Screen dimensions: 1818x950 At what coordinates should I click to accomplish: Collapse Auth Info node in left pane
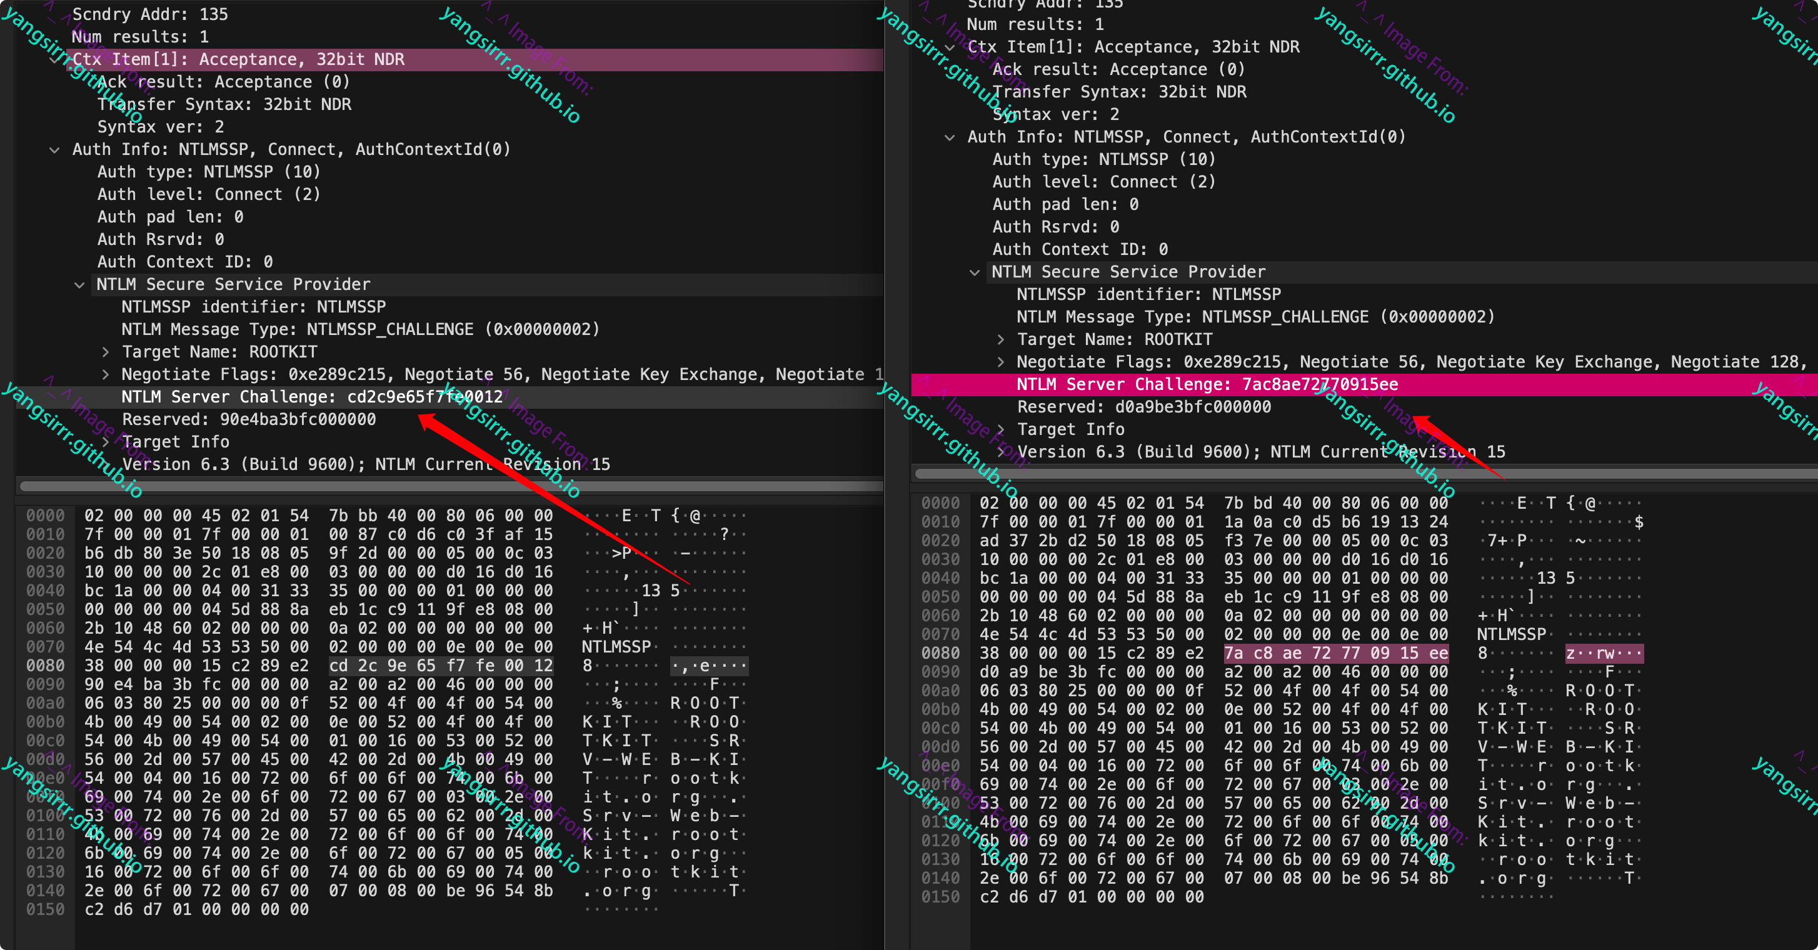(x=54, y=149)
